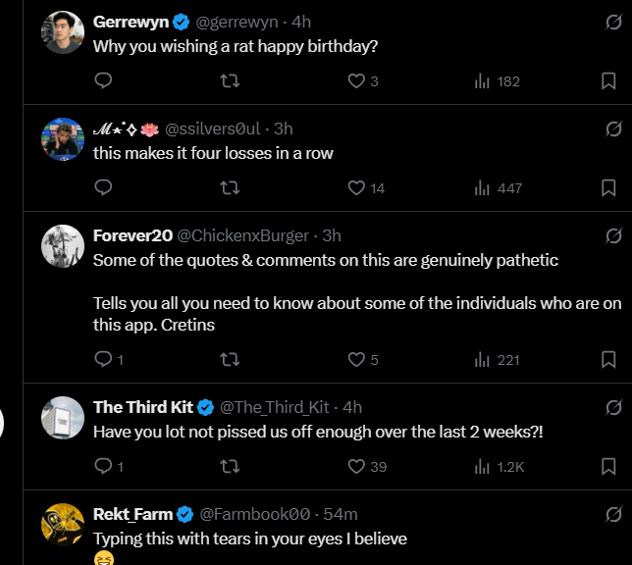The image size is (632, 565).
Task: Like The Third Kit's tweet with 39 likes
Action: [x=357, y=467]
